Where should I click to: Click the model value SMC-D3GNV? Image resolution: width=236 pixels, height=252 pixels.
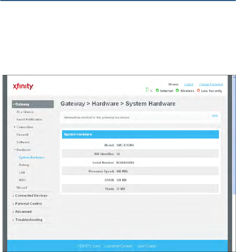(125, 145)
